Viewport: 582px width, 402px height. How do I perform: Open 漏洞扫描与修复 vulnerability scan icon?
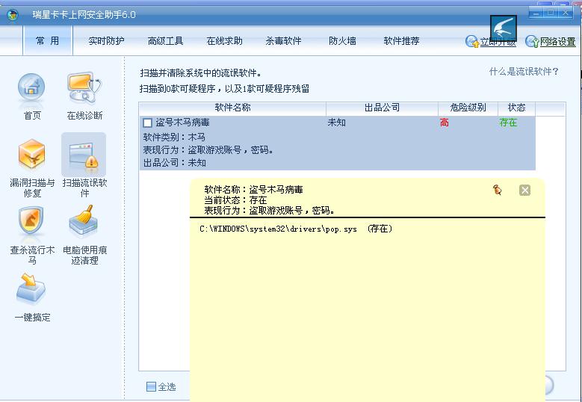coord(31,155)
